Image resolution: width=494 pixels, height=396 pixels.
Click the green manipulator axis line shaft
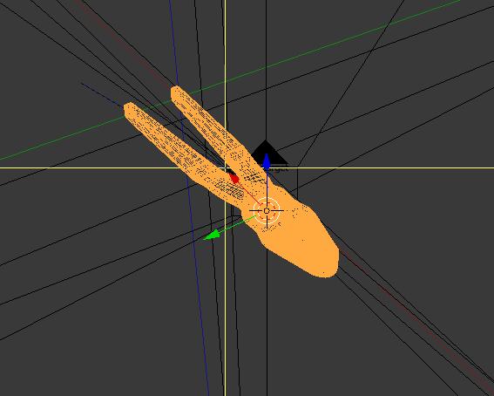click(x=236, y=225)
